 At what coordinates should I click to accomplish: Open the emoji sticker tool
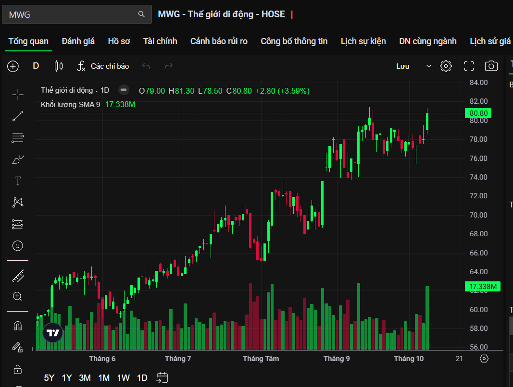(18, 246)
